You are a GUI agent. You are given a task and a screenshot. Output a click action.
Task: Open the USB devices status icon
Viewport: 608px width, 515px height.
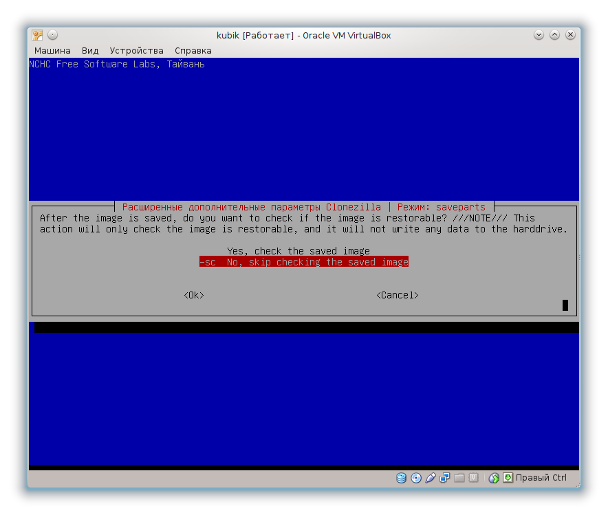(x=431, y=478)
